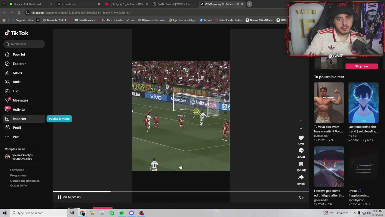Image resolution: width=385 pixels, height=217 pixels.
Task: Switch to DAZN Football tab
Action: [174, 4]
